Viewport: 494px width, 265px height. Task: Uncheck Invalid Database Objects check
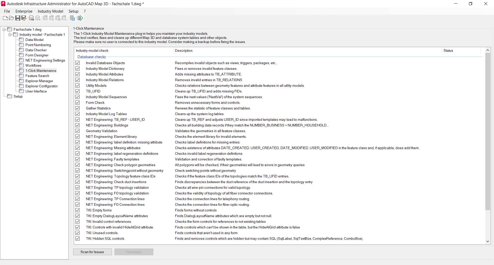pos(77,63)
